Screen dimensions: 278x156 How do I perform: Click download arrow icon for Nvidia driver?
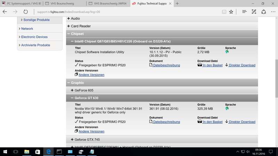227,122
